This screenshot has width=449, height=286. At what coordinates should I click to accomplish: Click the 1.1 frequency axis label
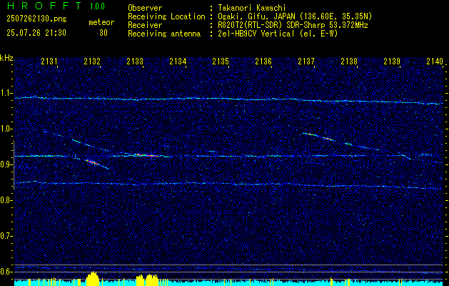(x=6, y=93)
